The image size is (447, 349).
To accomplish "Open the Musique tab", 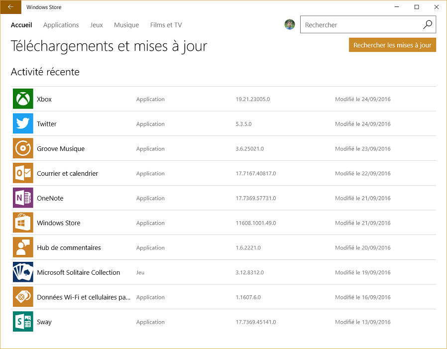I will click(126, 25).
